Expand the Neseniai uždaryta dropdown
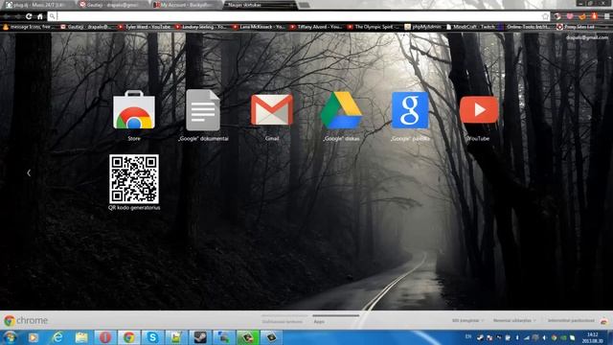Image resolution: width=613 pixels, height=345 pixels. pos(514,320)
